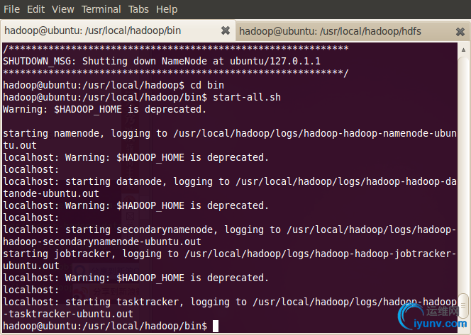471x335 pixels.
Task: Open the Help menu
Action: coord(167,9)
